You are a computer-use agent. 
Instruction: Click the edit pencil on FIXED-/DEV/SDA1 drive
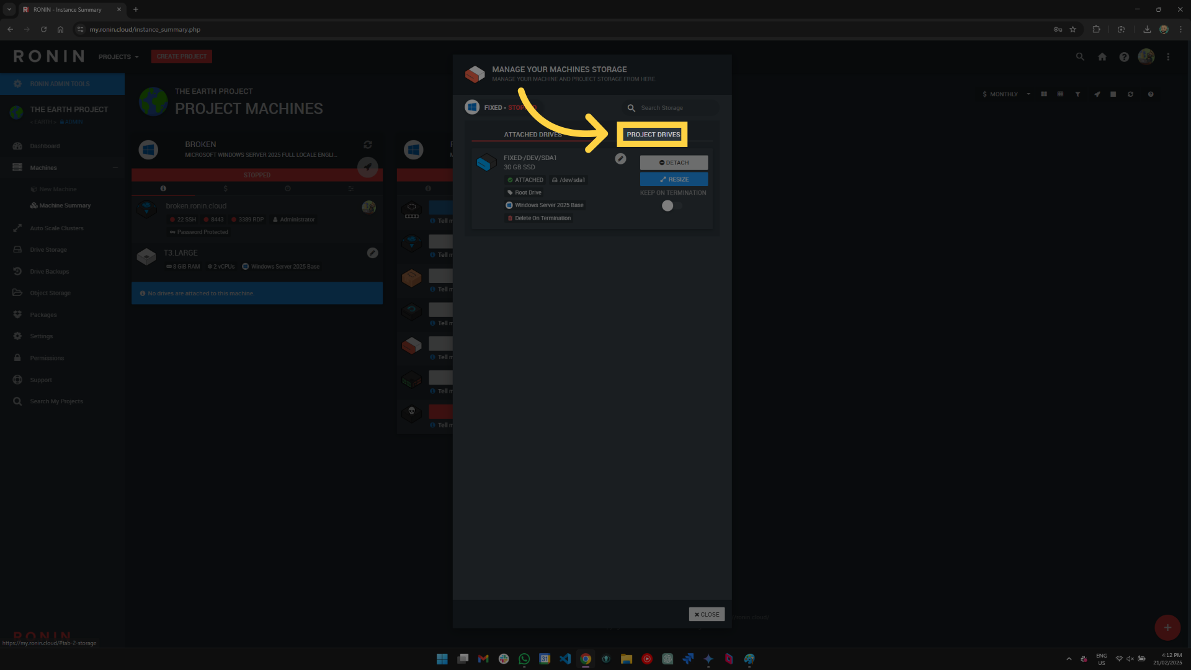coord(620,159)
